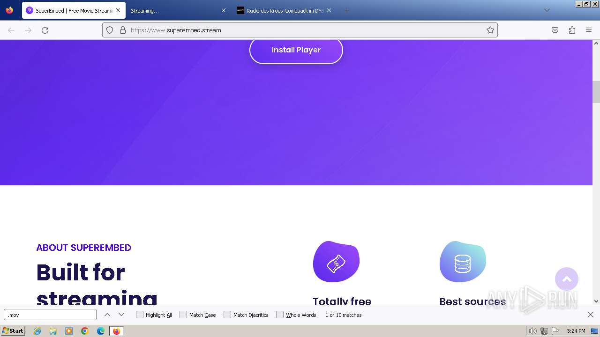This screenshot has height=337, width=600.
Task: Click the Best sources heading
Action: 472,301
